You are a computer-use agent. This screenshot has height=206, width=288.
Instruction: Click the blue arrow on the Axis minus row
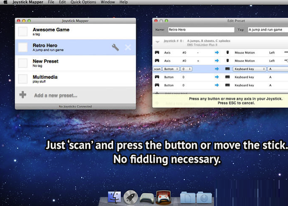[x=217, y=52]
